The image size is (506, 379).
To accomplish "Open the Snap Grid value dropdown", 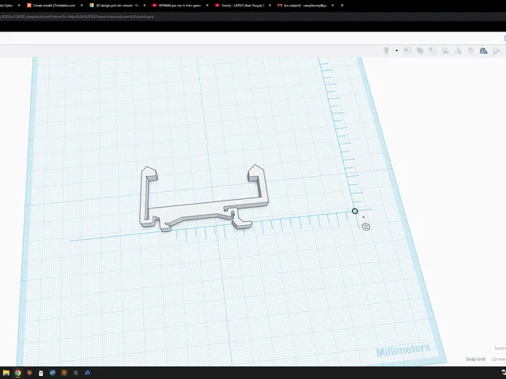I will click(x=497, y=359).
